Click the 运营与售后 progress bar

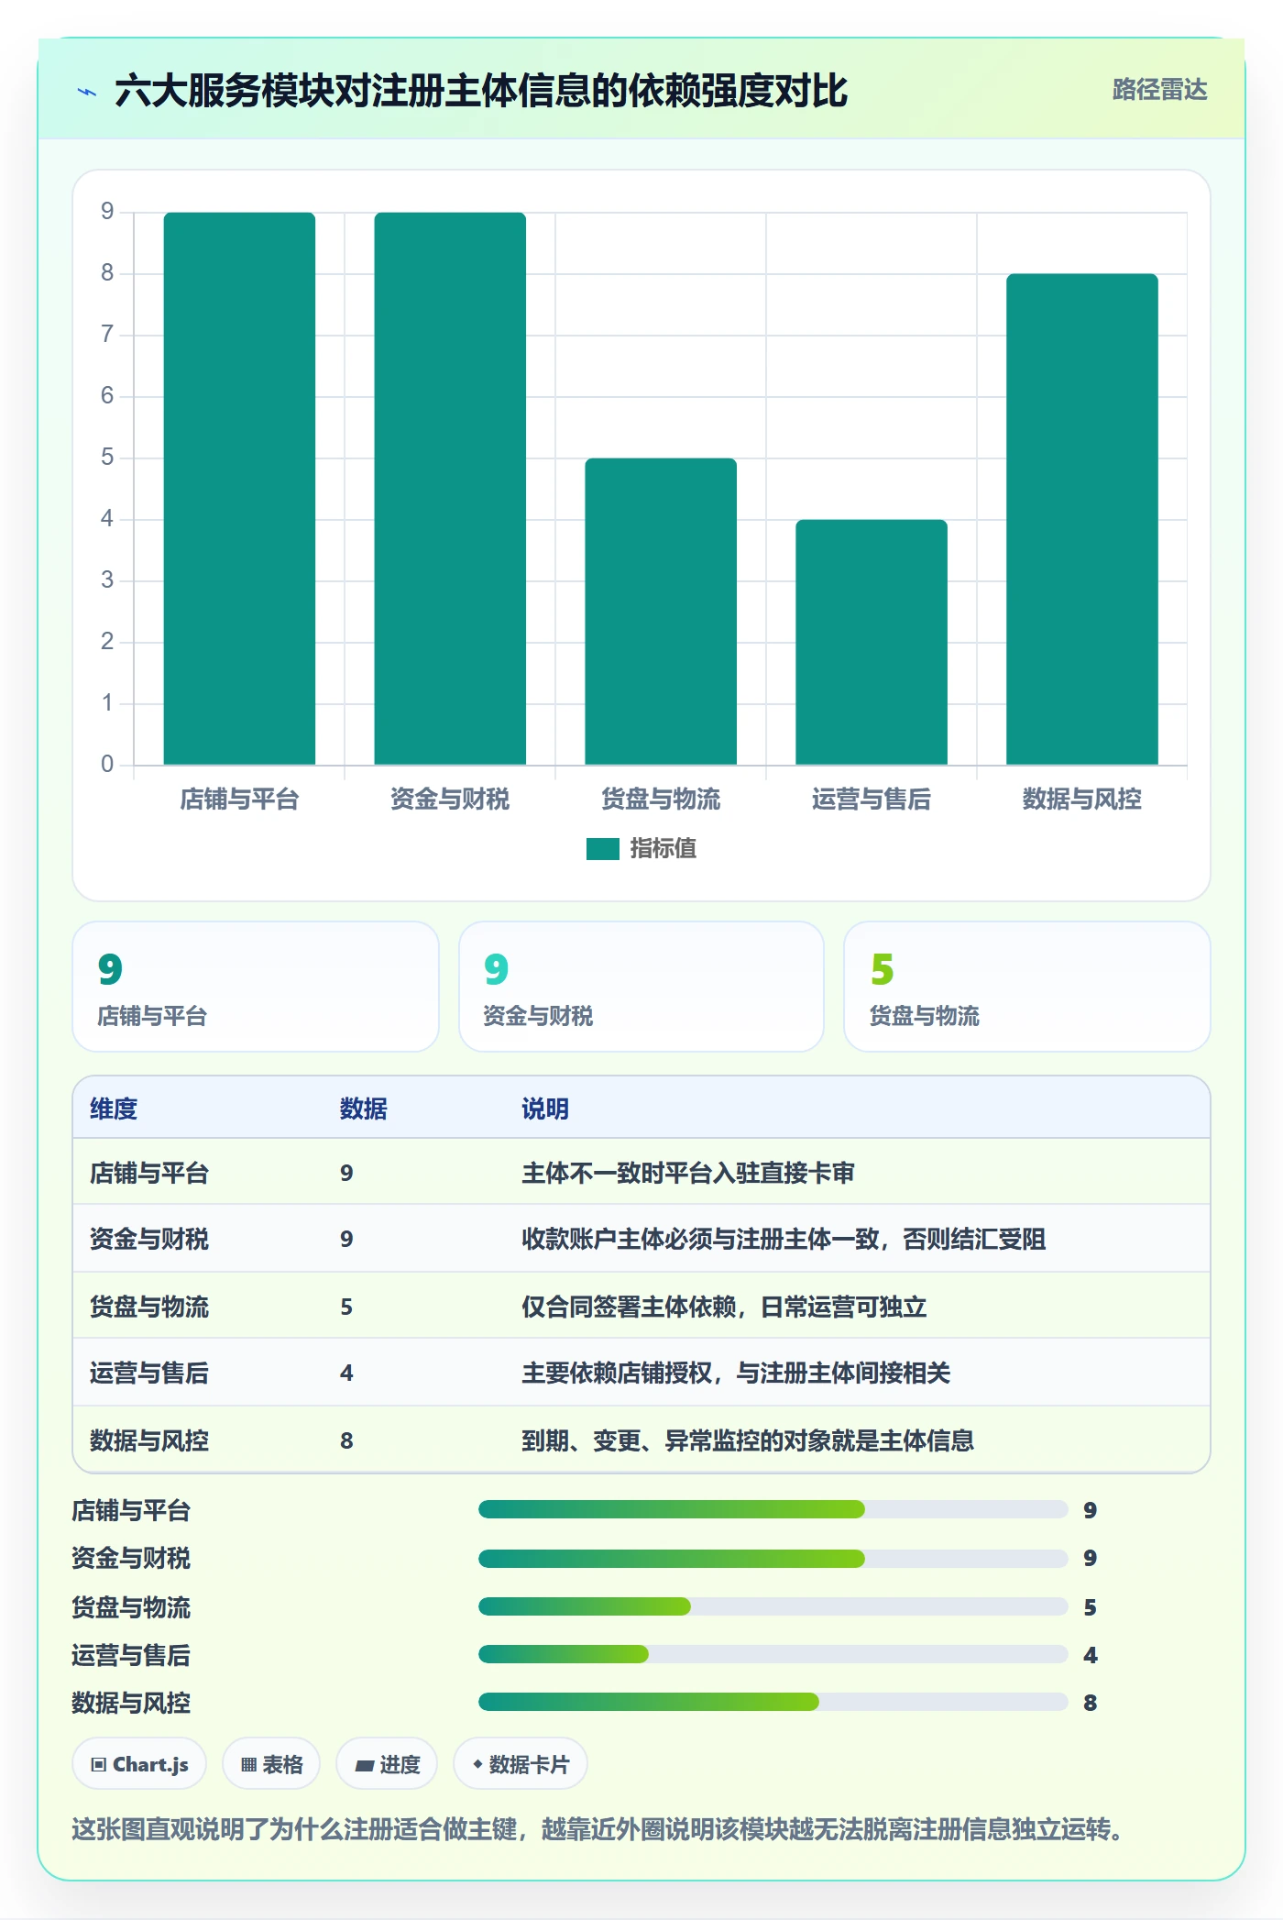pyautogui.click(x=773, y=1654)
